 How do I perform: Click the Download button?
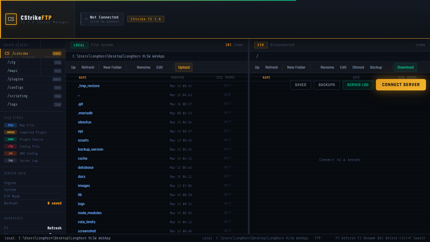coord(405,67)
